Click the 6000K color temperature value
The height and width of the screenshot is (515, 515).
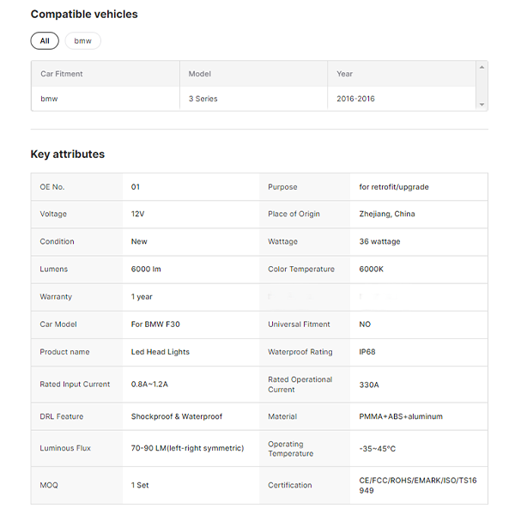(372, 270)
